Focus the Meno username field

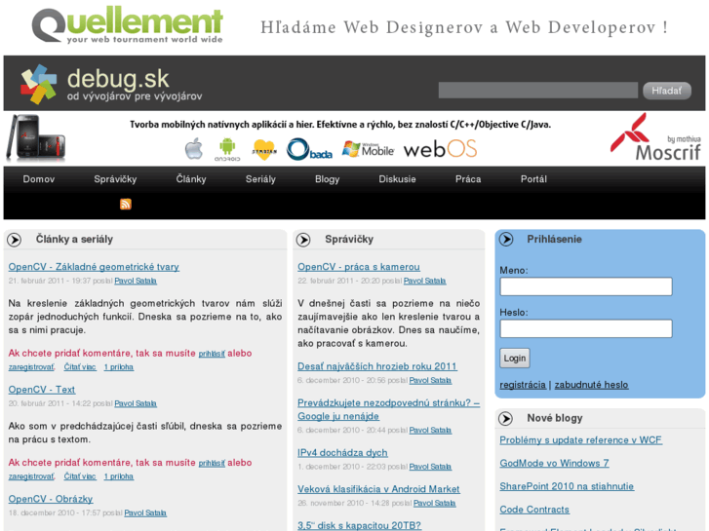(x=586, y=286)
